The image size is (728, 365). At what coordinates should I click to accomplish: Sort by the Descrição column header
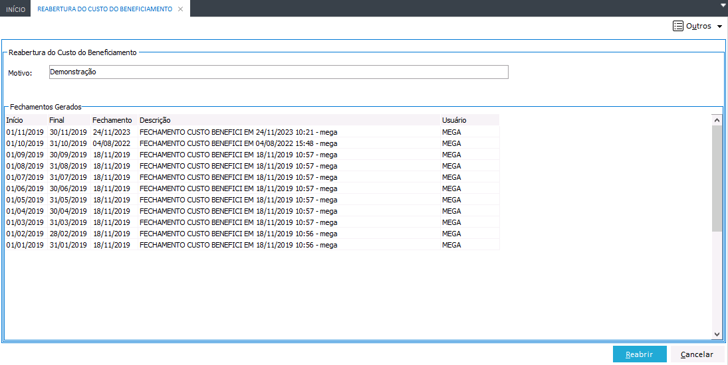pyautogui.click(x=289, y=120)
